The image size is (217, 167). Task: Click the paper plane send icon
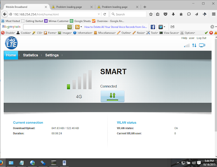[197, 14]
